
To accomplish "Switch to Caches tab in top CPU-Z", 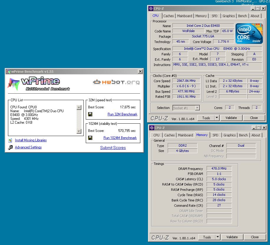I will (x=168, y=16).
